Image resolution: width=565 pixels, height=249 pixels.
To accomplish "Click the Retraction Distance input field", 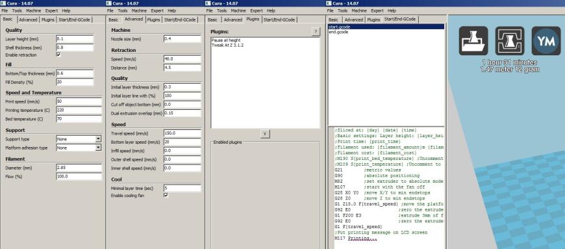I will (182, 68).
